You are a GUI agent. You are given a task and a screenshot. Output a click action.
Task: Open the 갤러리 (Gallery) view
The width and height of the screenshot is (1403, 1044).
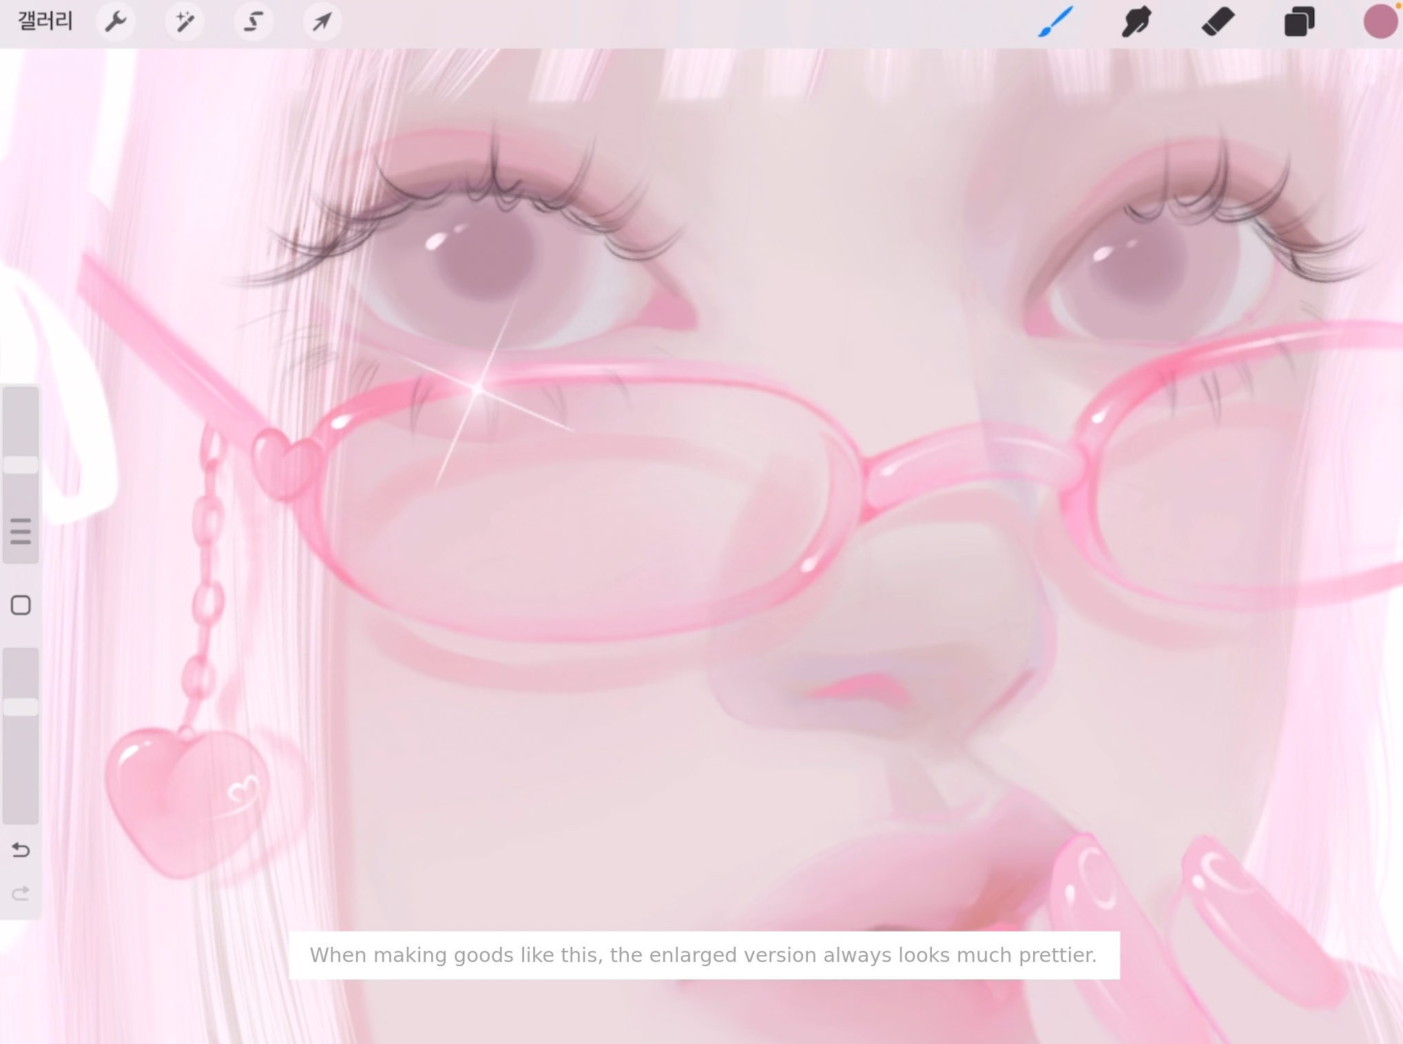pyautogui.click(x=45, y=21)
